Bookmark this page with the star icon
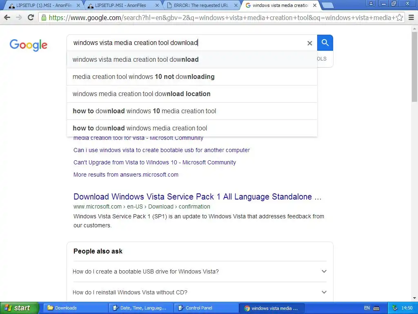The image size is (418, 314). 399,18
